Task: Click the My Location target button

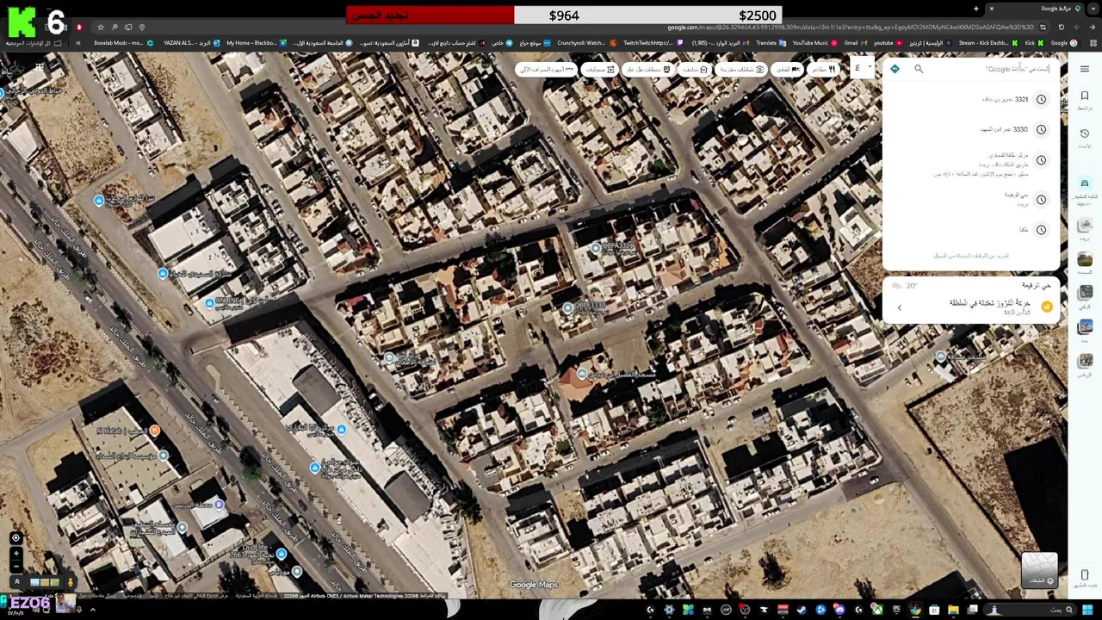Action: [15, 538]
